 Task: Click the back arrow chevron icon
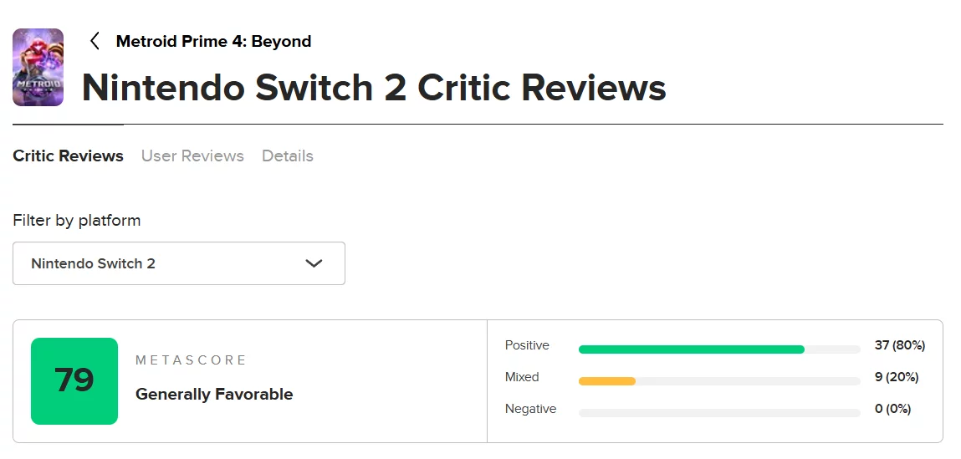95,41
